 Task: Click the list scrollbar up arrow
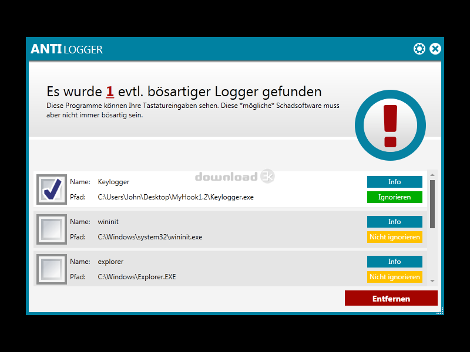(x=432, y=175)
